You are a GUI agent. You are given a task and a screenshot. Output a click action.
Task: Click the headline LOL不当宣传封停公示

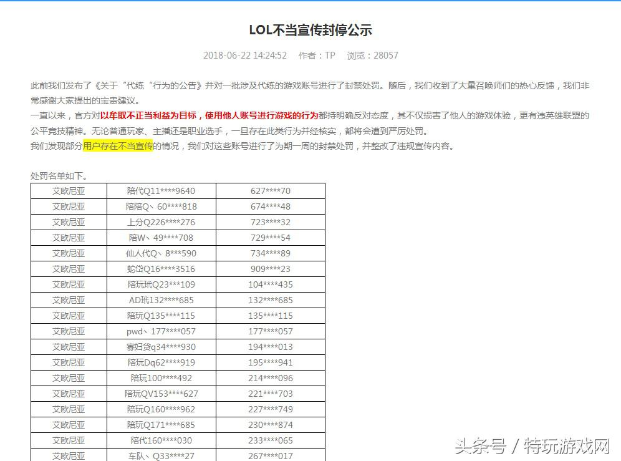pyautogui.click(x=310, y=31)
